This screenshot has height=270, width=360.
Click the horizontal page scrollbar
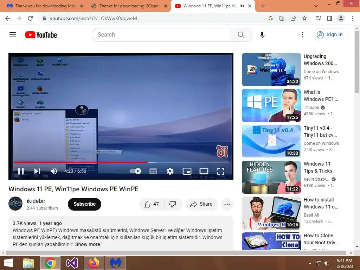coord(176,253)
